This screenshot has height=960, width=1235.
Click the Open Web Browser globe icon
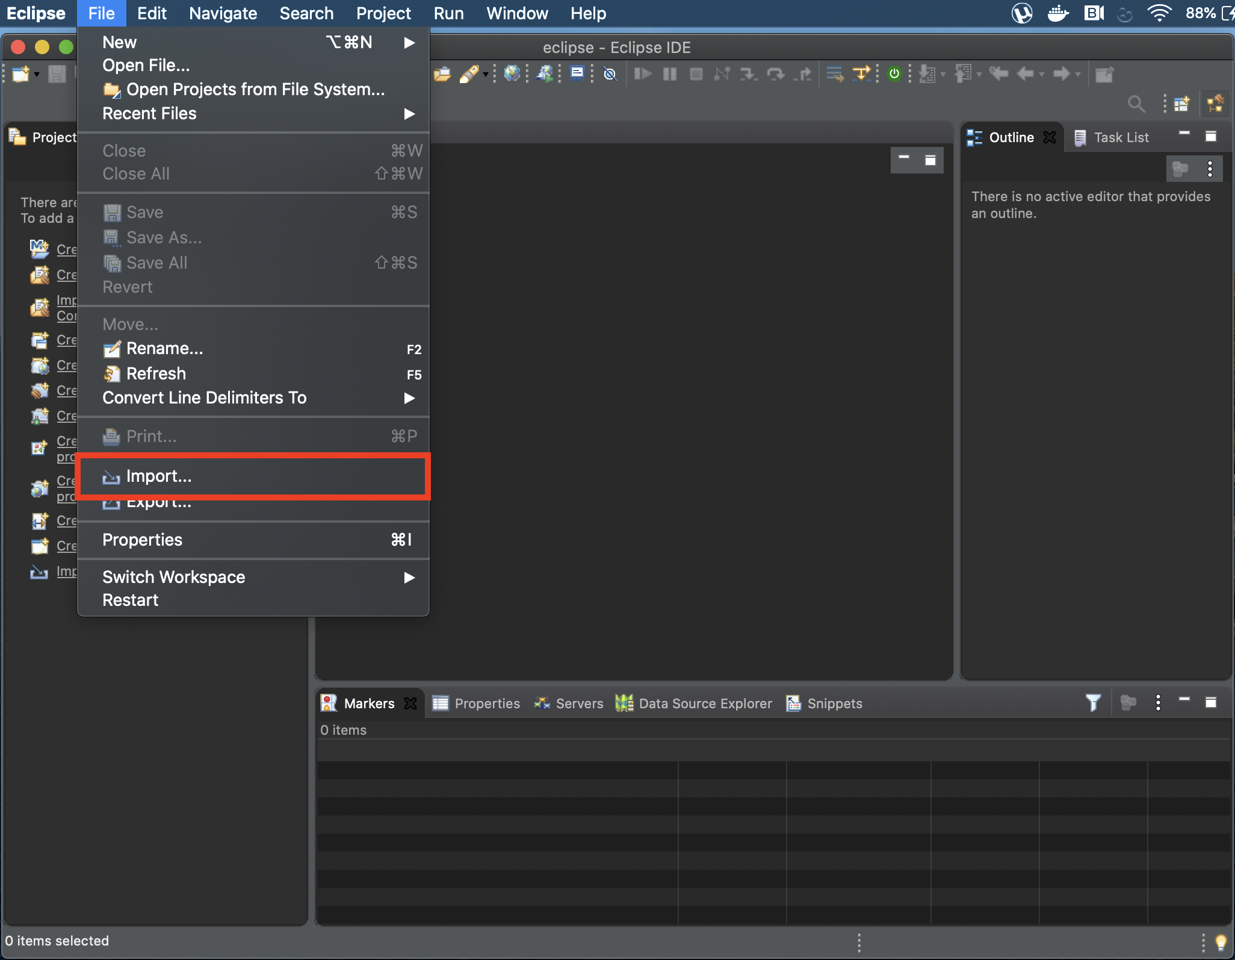[512, 74]
